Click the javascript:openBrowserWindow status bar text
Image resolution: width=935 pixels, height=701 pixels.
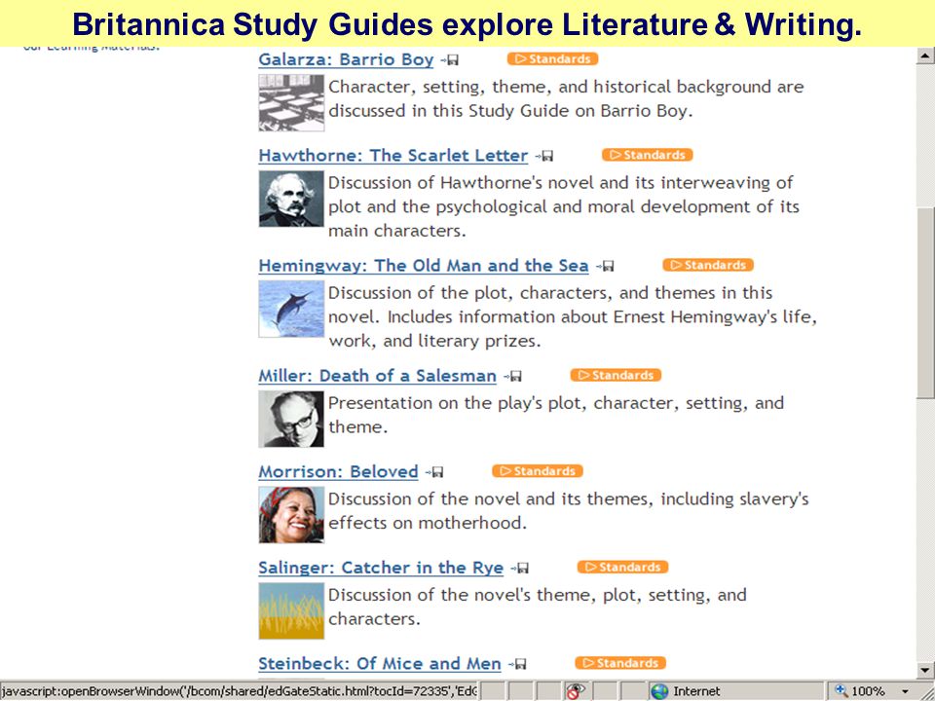(x=239, y=691)
